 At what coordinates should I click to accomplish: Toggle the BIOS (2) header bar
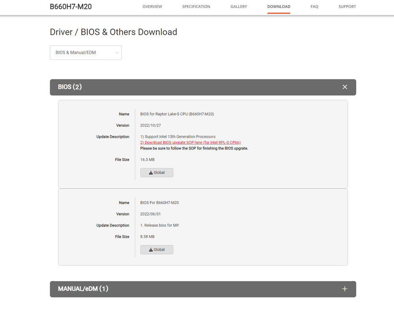point(197,87)
